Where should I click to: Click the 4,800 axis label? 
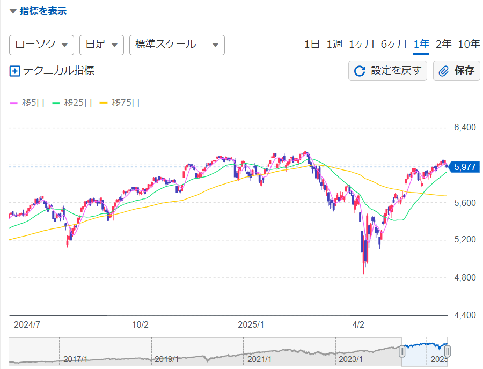pyautogui.click(x=465, y=278)
